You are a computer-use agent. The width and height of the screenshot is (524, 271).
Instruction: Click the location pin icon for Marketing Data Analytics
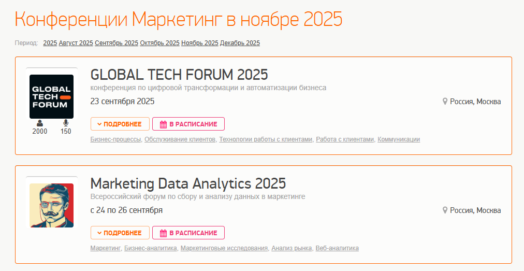pyautogui.click(x=445, y=210)
